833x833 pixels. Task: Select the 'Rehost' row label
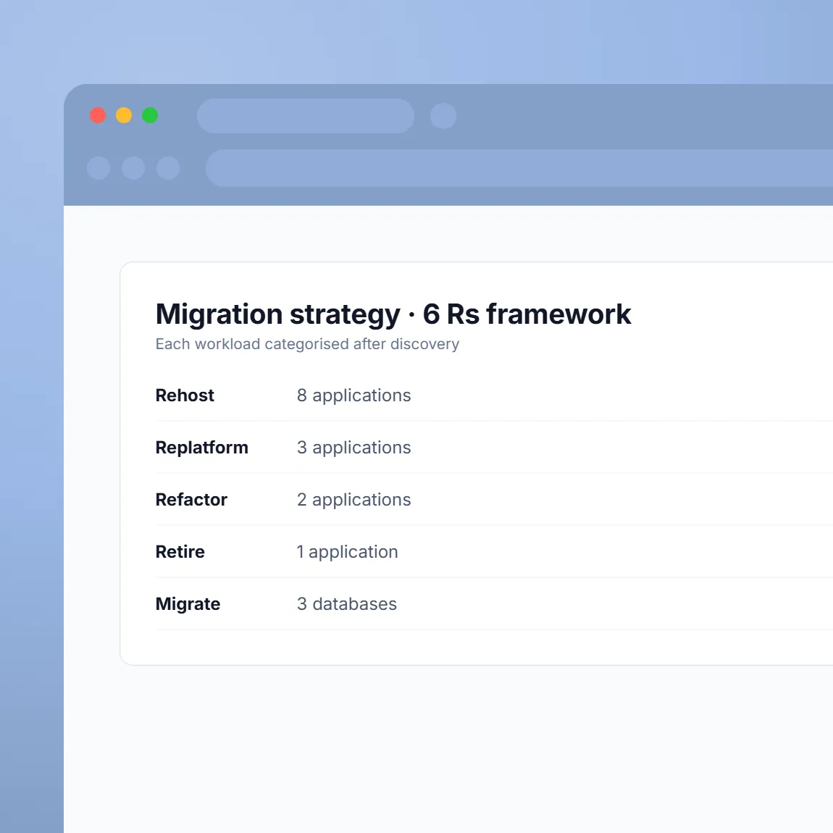coord(184,395)
